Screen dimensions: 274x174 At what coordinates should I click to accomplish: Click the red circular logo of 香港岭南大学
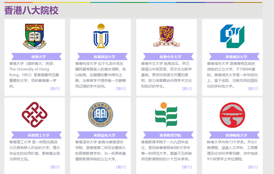click(232, 115)
